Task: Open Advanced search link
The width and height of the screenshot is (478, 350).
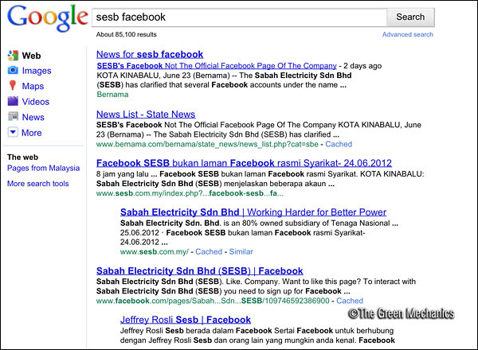Action: point(408,34)
